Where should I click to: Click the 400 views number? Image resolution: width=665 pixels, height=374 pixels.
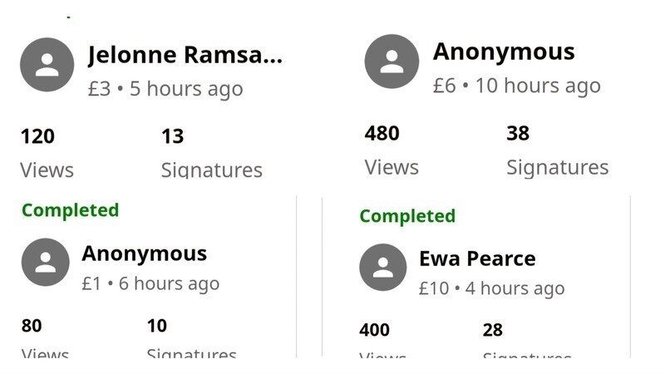(374, 330)
